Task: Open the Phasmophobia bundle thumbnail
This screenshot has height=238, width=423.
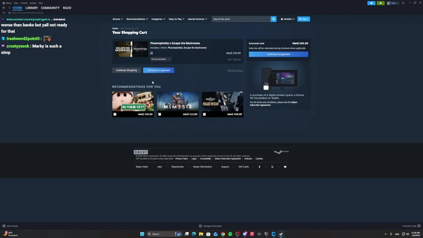Action: [x=131, y=49]
